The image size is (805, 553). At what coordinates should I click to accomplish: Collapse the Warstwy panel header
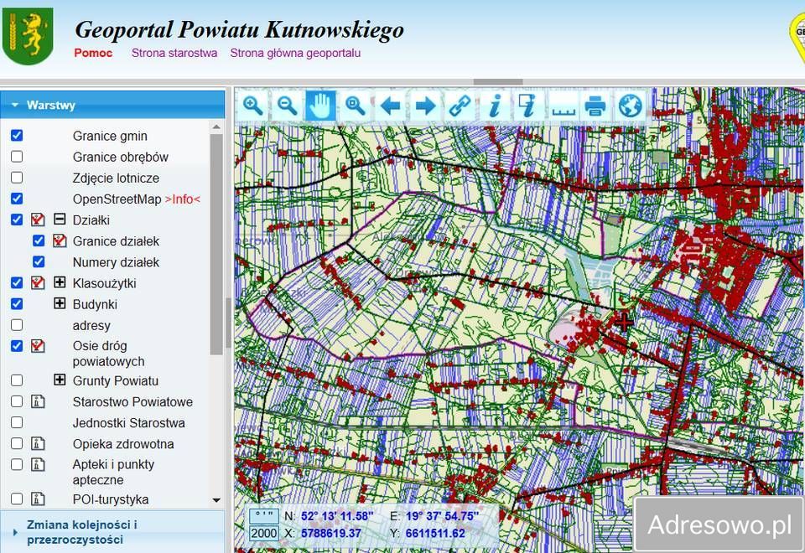(15, 106)
